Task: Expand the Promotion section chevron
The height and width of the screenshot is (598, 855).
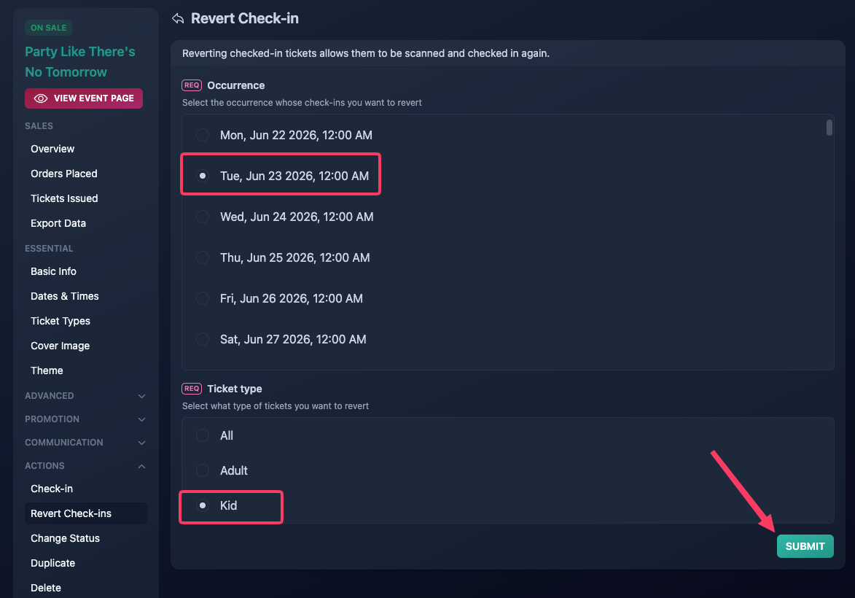Action: click(142, 419)
